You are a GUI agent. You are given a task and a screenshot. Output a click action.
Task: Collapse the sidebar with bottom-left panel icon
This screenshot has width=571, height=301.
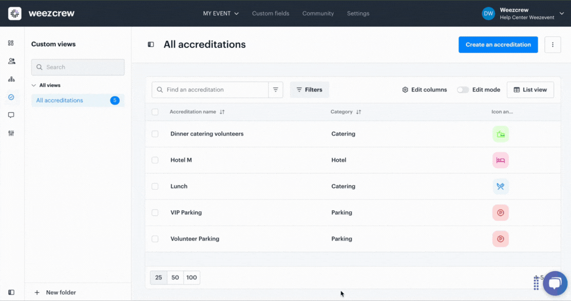click(x=11, y=292)
